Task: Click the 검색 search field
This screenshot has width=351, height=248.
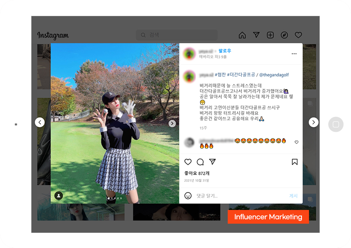Action: tap(177, 35)
